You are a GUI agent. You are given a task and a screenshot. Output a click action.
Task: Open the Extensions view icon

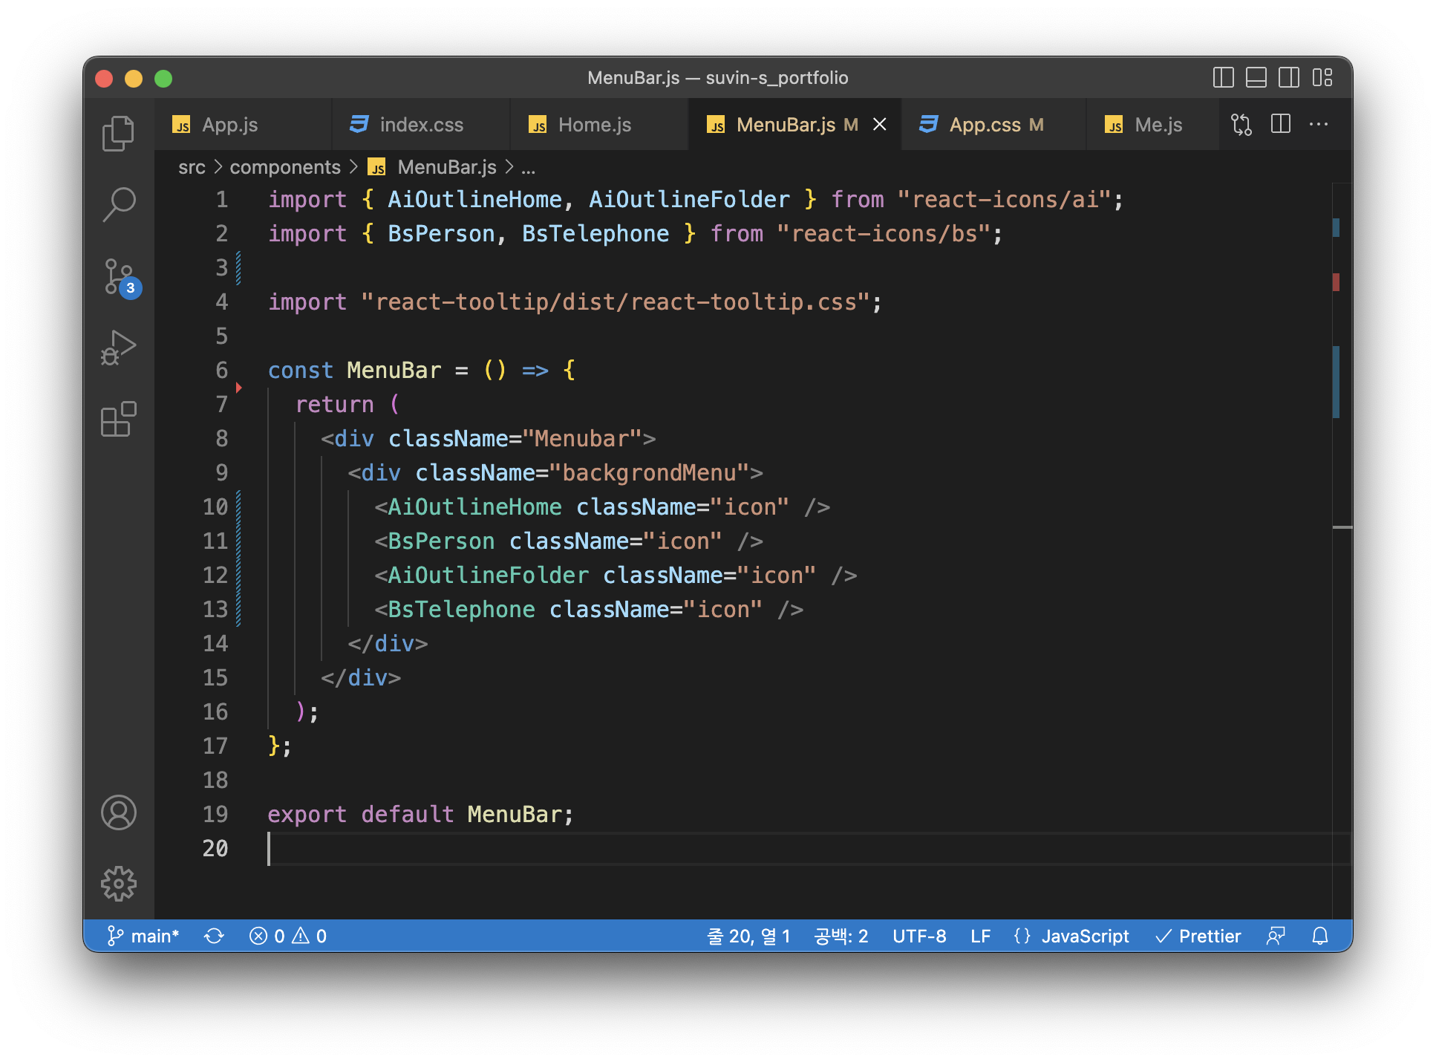118,420
